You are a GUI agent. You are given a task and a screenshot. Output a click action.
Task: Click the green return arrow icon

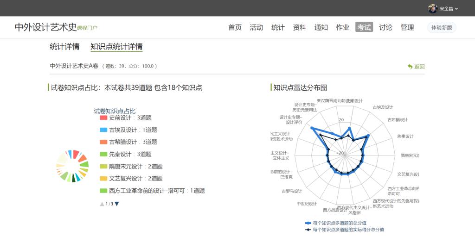tap(410, 67)
